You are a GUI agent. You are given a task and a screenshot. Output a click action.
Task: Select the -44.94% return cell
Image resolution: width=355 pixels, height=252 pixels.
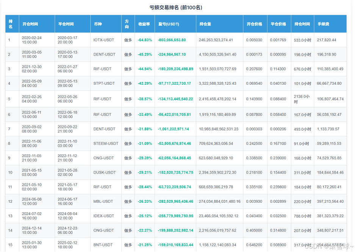[x=145, y=69]
